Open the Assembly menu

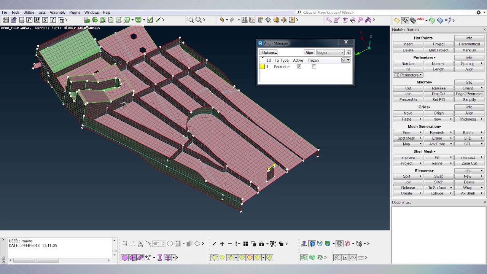coord(57,12)
